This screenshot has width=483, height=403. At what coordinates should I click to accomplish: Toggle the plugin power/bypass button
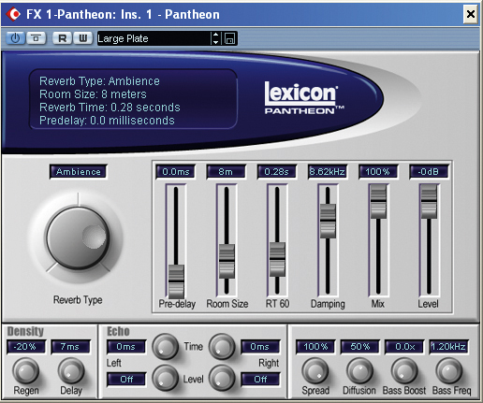click(15, 38)
